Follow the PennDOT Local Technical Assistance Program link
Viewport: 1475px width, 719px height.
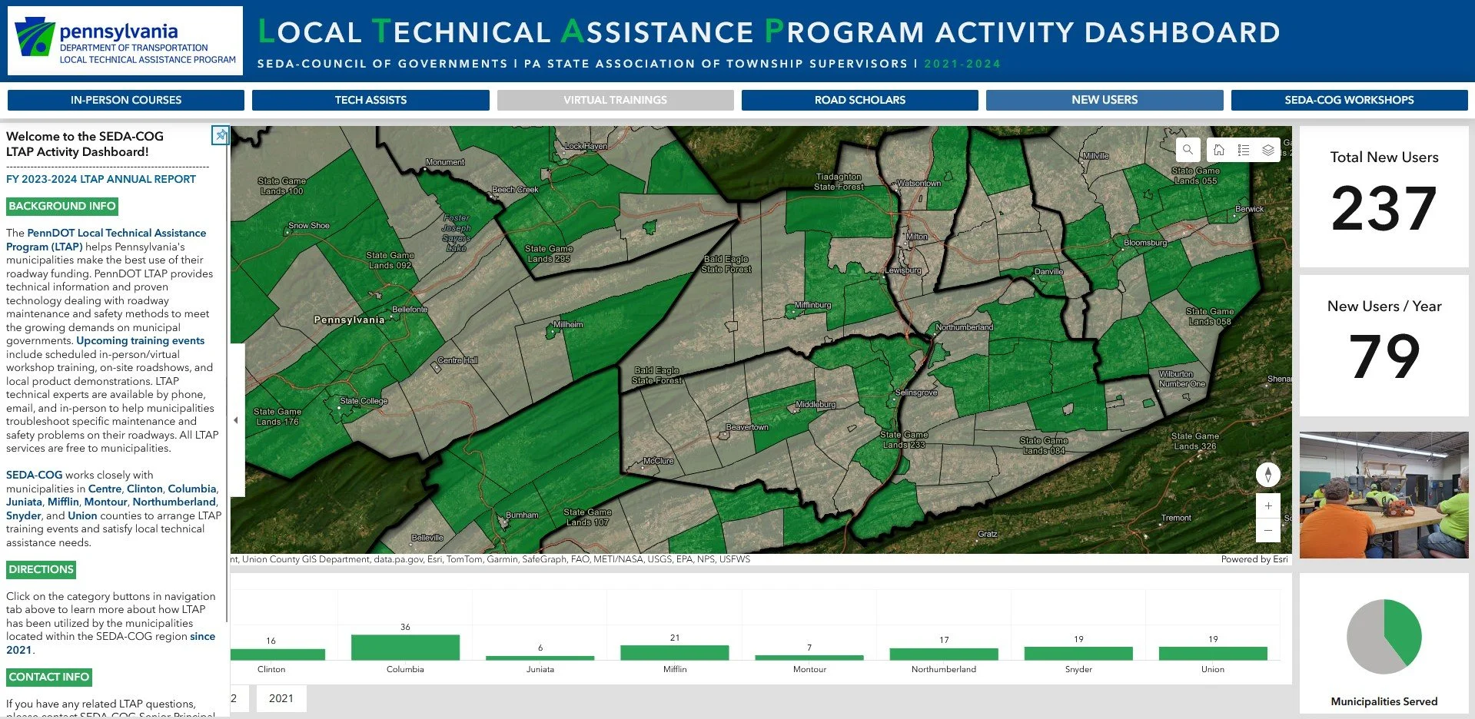click(x=106, y=240)
